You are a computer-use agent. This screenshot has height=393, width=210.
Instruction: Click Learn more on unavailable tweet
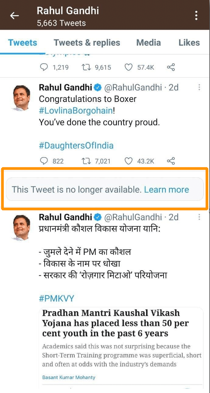pyautogui.click(x=166, y=190)
